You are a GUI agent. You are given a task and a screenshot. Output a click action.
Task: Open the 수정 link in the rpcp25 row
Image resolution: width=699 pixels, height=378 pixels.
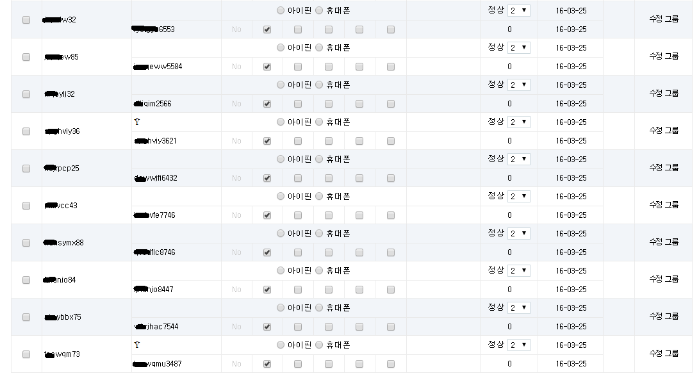656,168
